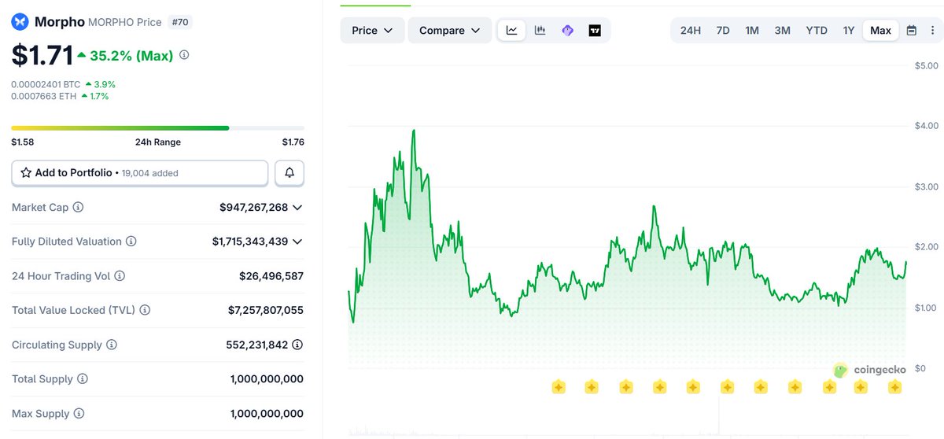Viewport: 944px width, 439px height.
Task: Click the first yellow event marker
Action: 558,386
